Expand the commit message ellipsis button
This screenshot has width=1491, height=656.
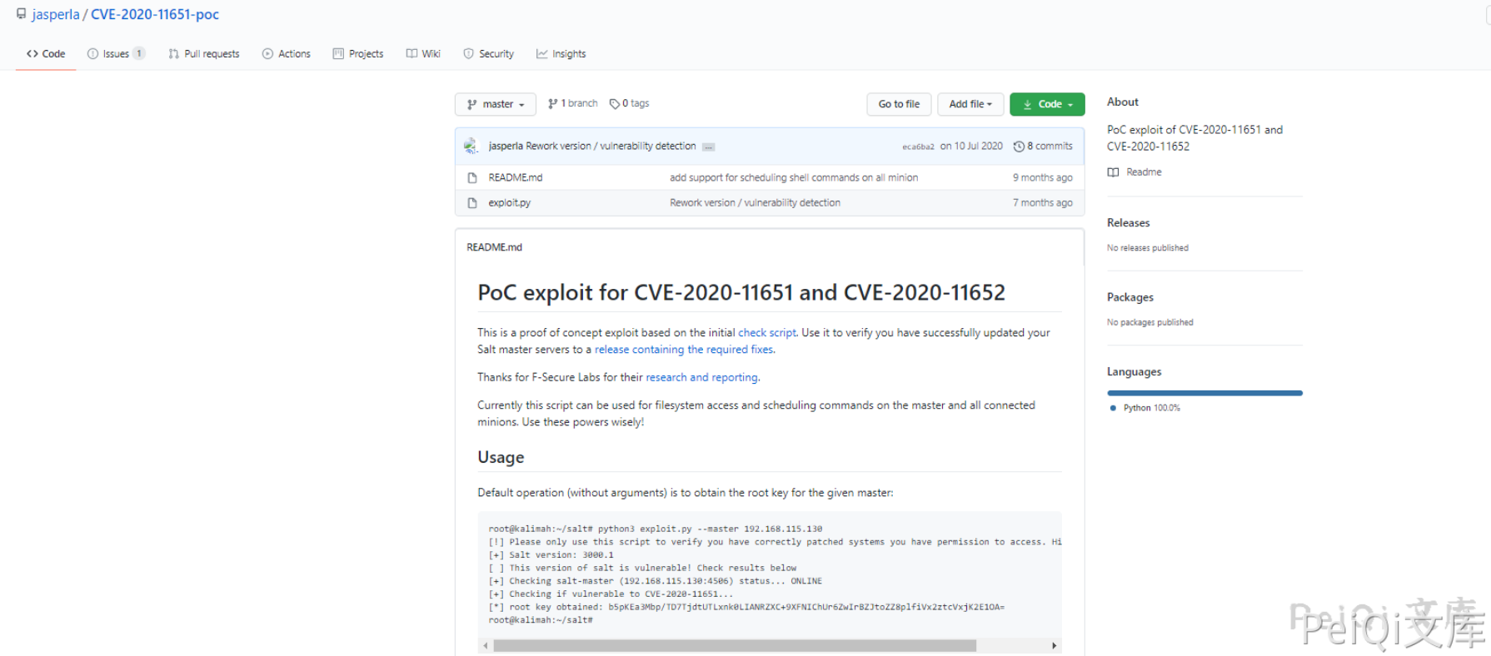(x=708, y=147)
